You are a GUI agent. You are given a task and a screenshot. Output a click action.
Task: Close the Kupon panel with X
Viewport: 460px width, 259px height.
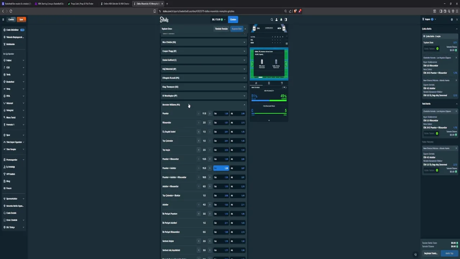(x=457, y=19)
